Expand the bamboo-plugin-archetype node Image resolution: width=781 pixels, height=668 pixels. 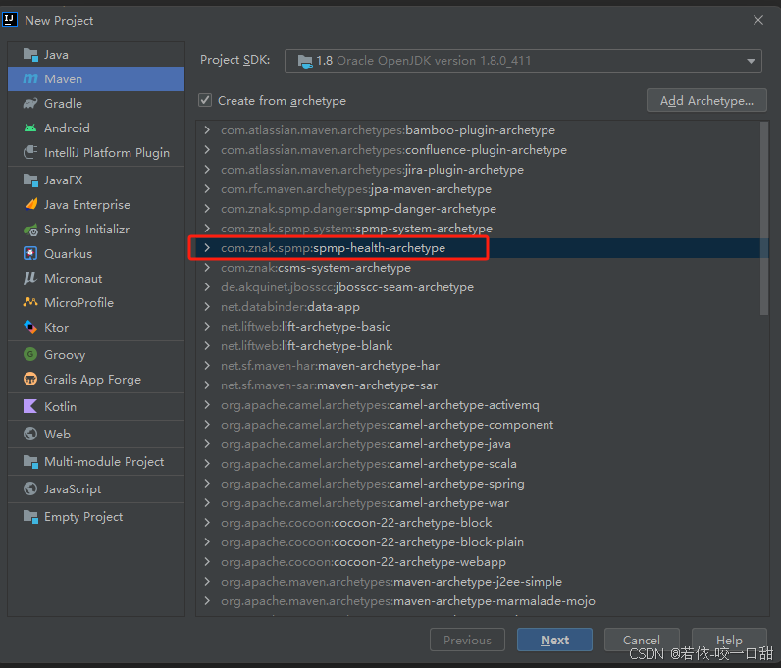click(207, 130)
